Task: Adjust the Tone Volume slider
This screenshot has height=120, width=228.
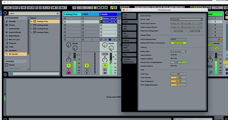Action: pos(178,78)
